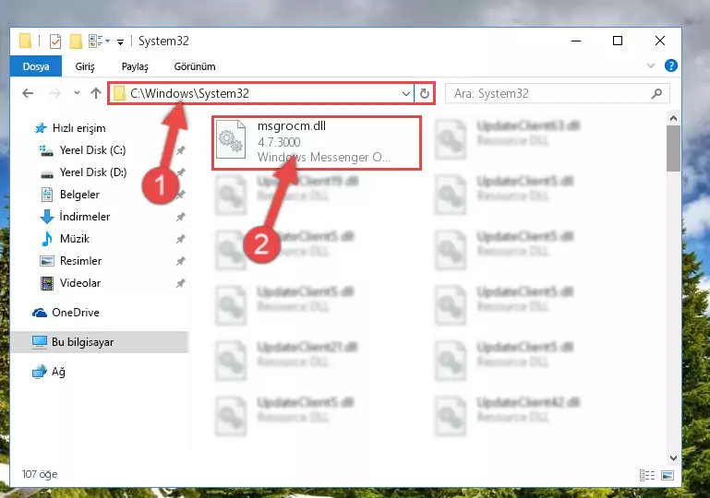Viewport: 710px width, 498px height.
Task: Click the 107 öğe item count
Action: coord(40,474)
